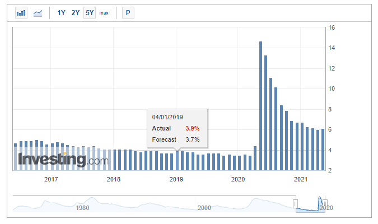Click the left navigator range handle
This screenshot has width=378, height=224.
coord(296,203)
